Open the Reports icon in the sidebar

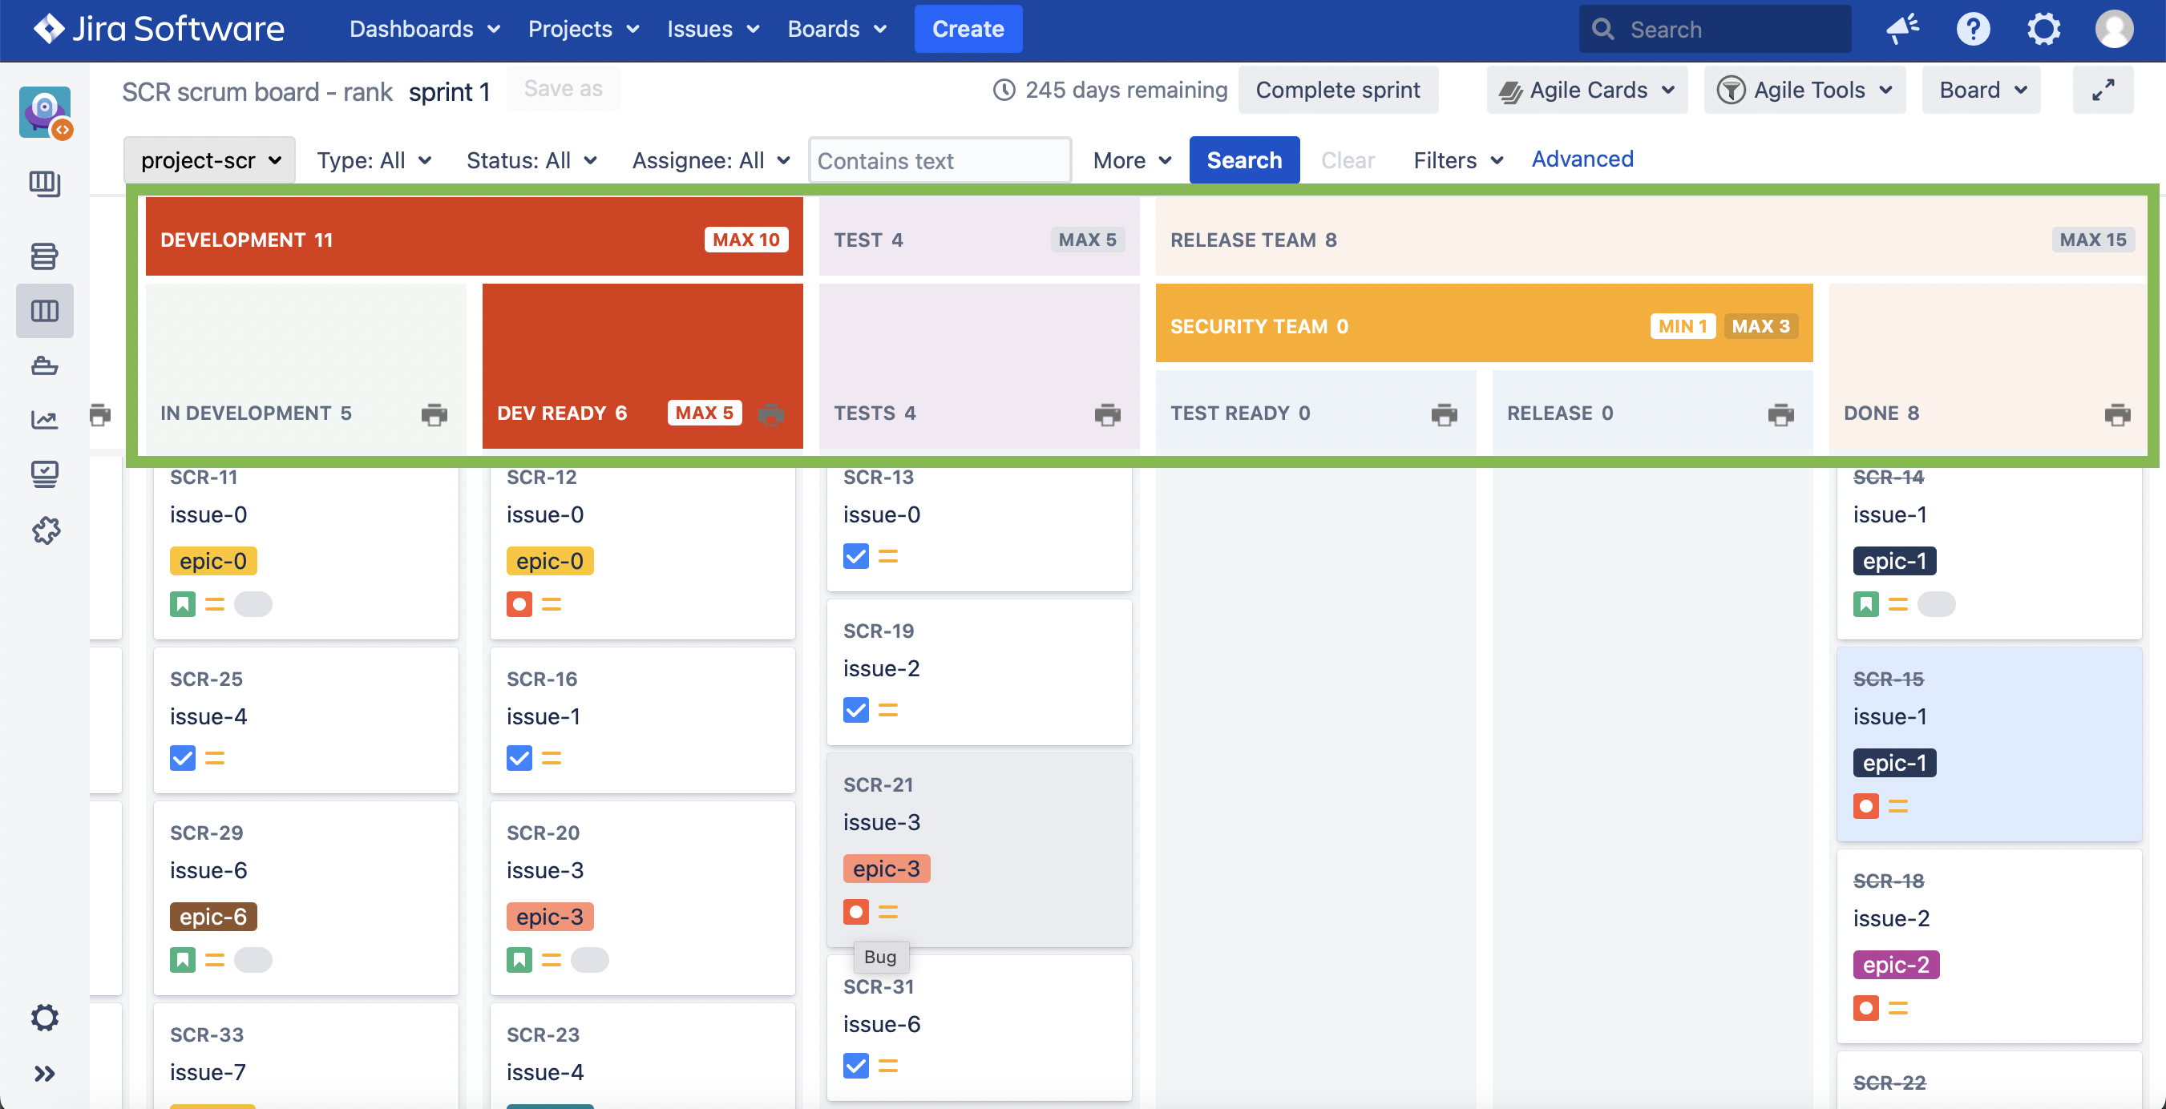coord(44,419)
